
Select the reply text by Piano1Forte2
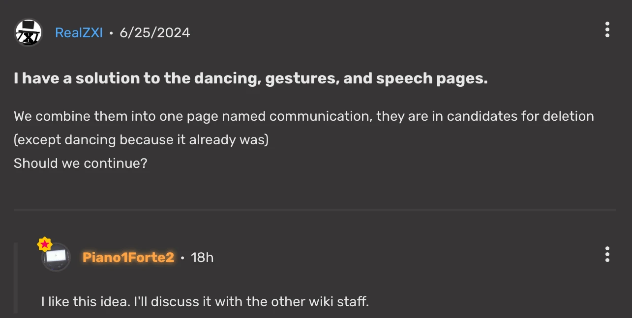[x=205, y=301]
